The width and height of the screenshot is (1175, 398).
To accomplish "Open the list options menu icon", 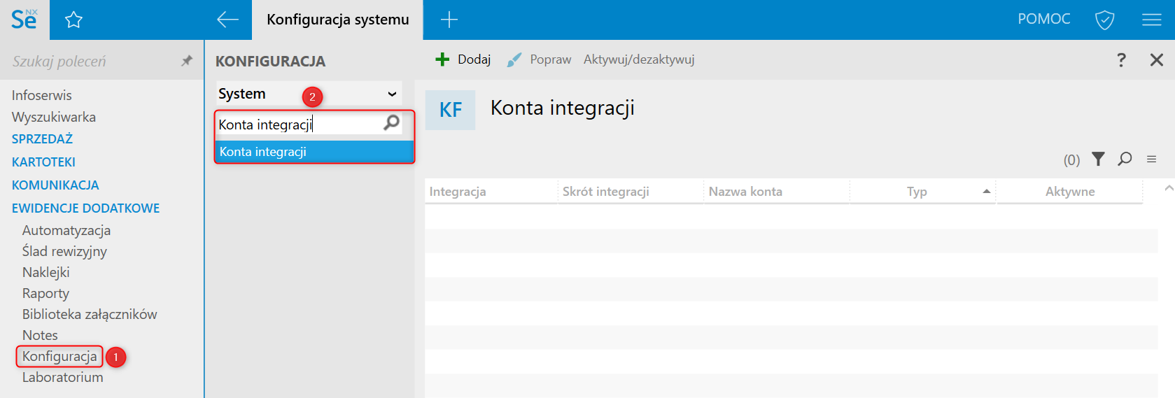I will point(1151,159).
